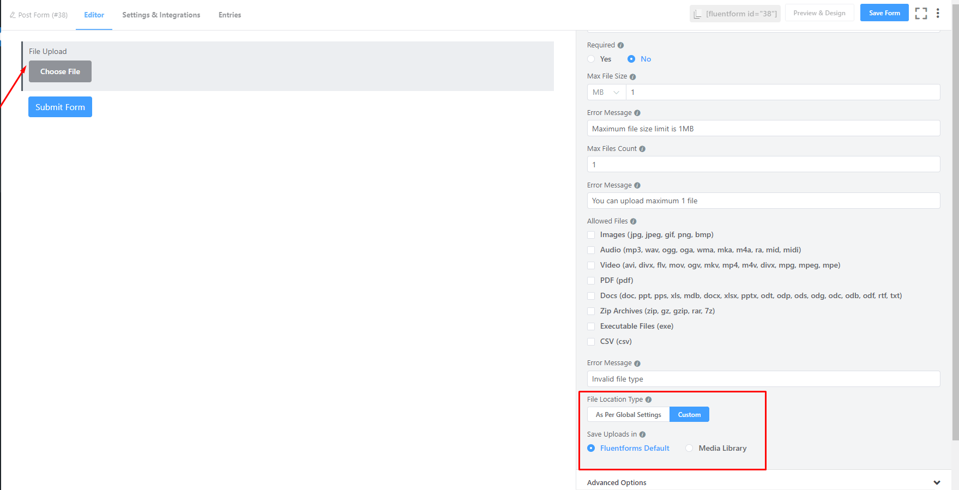The height and width of the screenshot is (490, 959).
Task: Enable the PDF (pdf) allowed files checkbox
Action: [591, 281]
